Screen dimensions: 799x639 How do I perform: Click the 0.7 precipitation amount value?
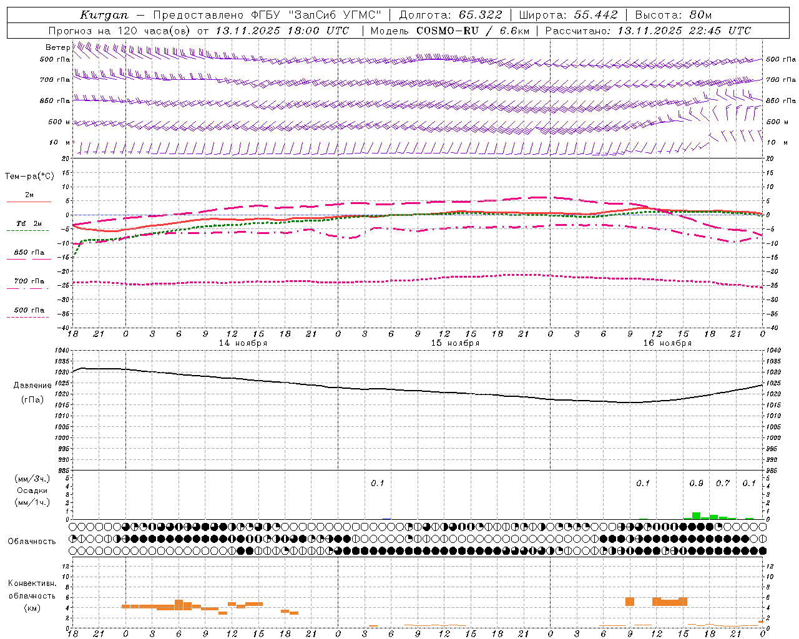[x=723, y=484]
